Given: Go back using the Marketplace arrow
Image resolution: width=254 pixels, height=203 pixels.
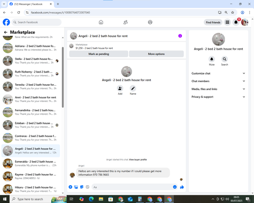Looking at the screenshot, I should [6, 32].
